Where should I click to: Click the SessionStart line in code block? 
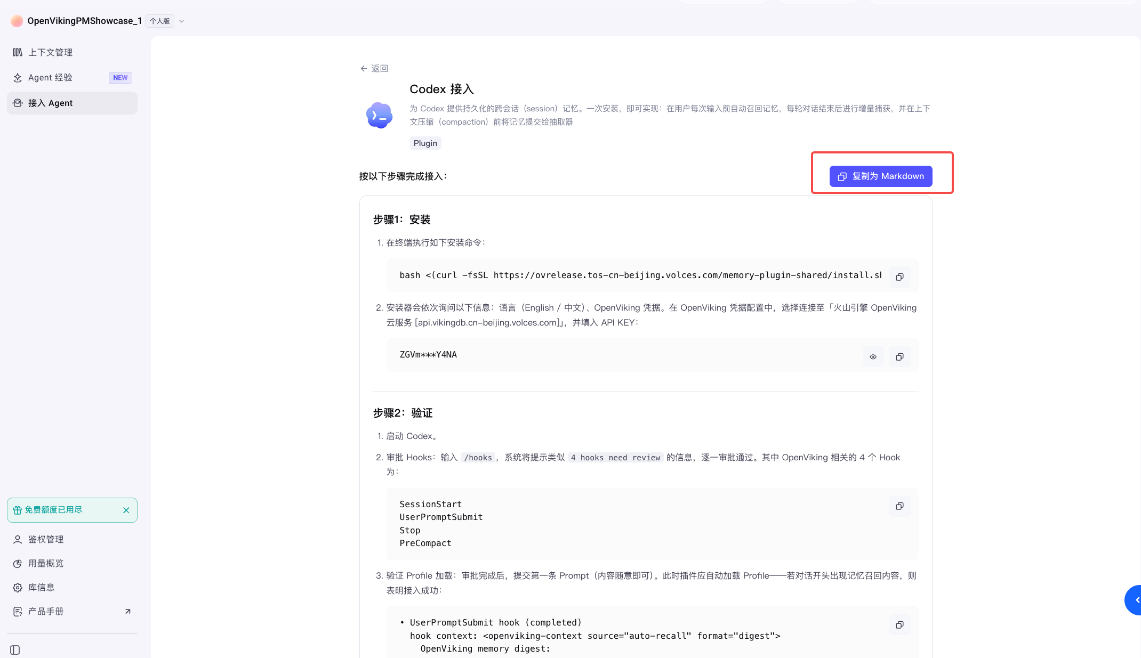click(x=431, y=504)
